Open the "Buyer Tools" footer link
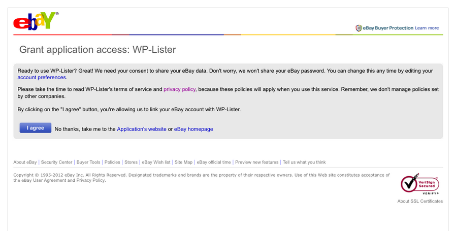Screen dimensions: 454x231 click(88, 162)
